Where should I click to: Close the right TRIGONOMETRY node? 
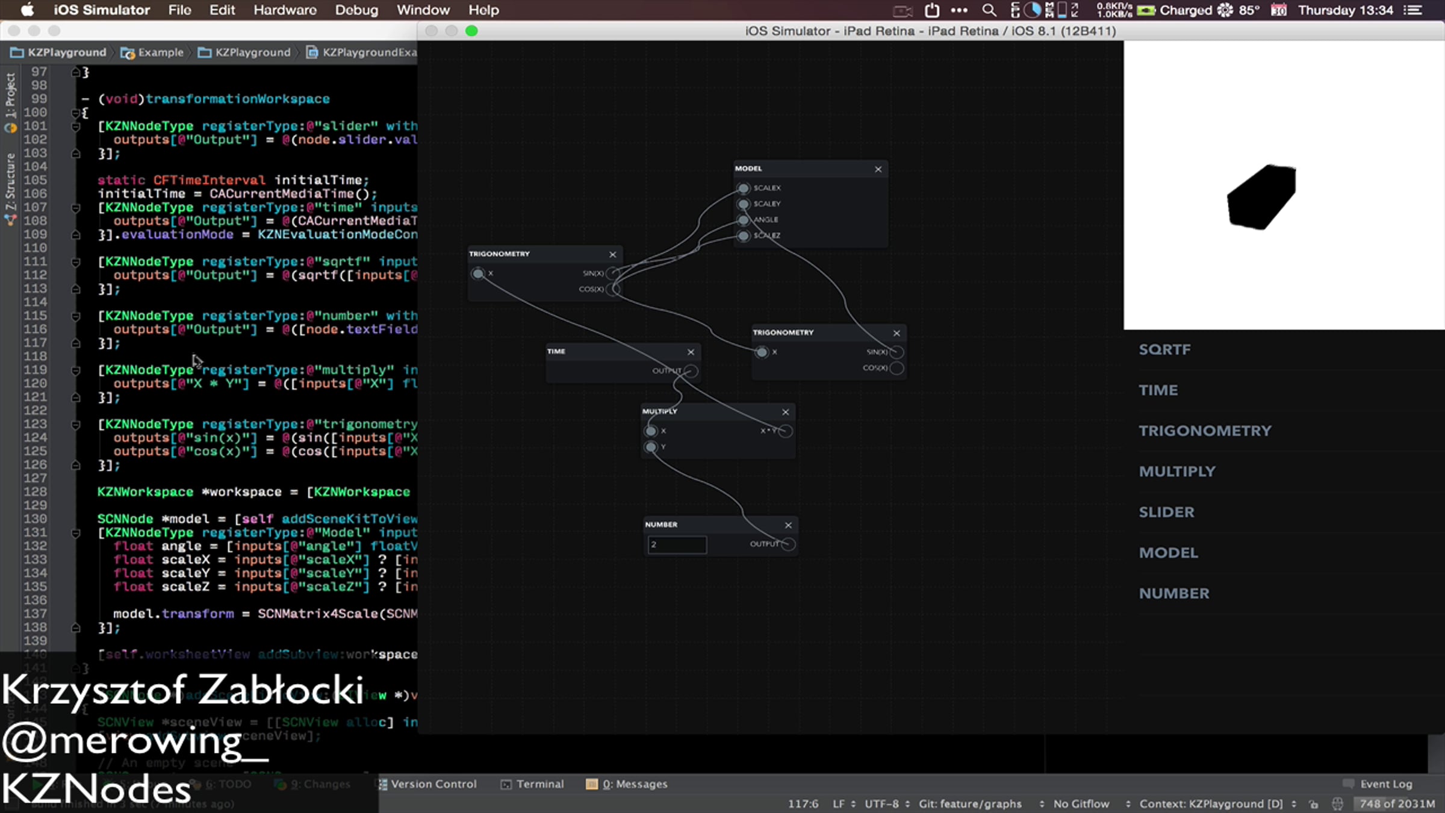pos(897,333)
